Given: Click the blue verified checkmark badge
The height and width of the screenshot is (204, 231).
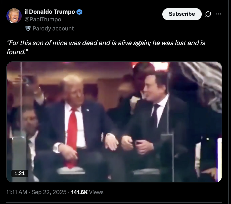Looking at the screenshot, I should pos(79,12).
